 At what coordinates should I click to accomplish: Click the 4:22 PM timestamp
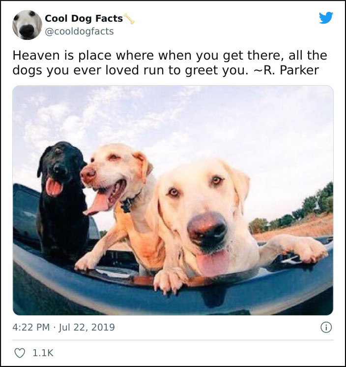(31, 327)
